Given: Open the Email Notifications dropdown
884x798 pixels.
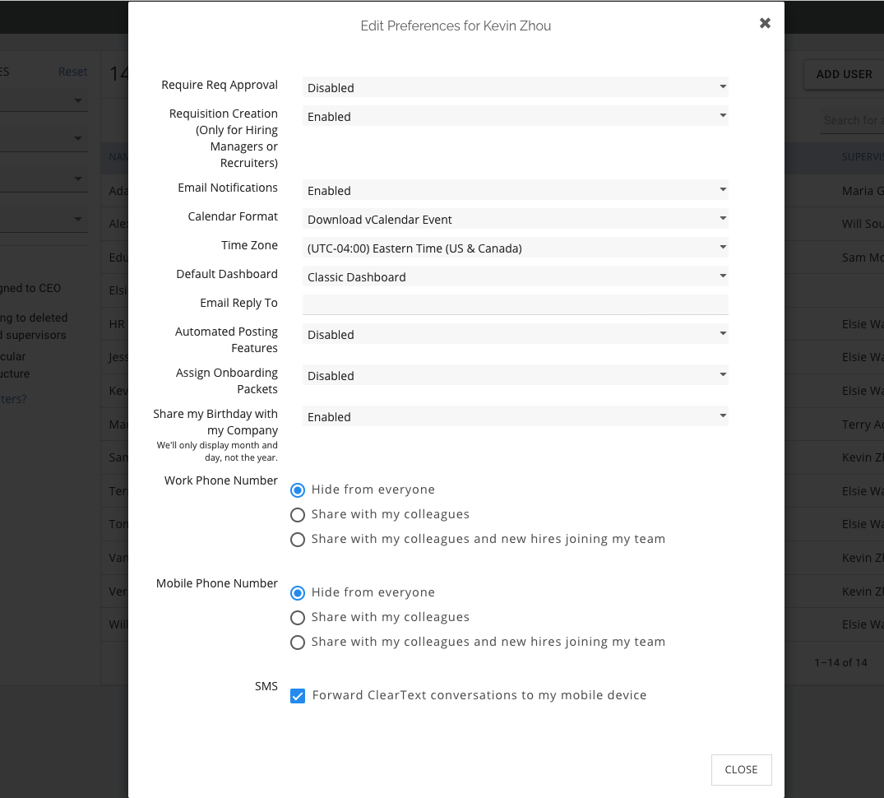Looking at the screenshot, I should coord(515,190).
